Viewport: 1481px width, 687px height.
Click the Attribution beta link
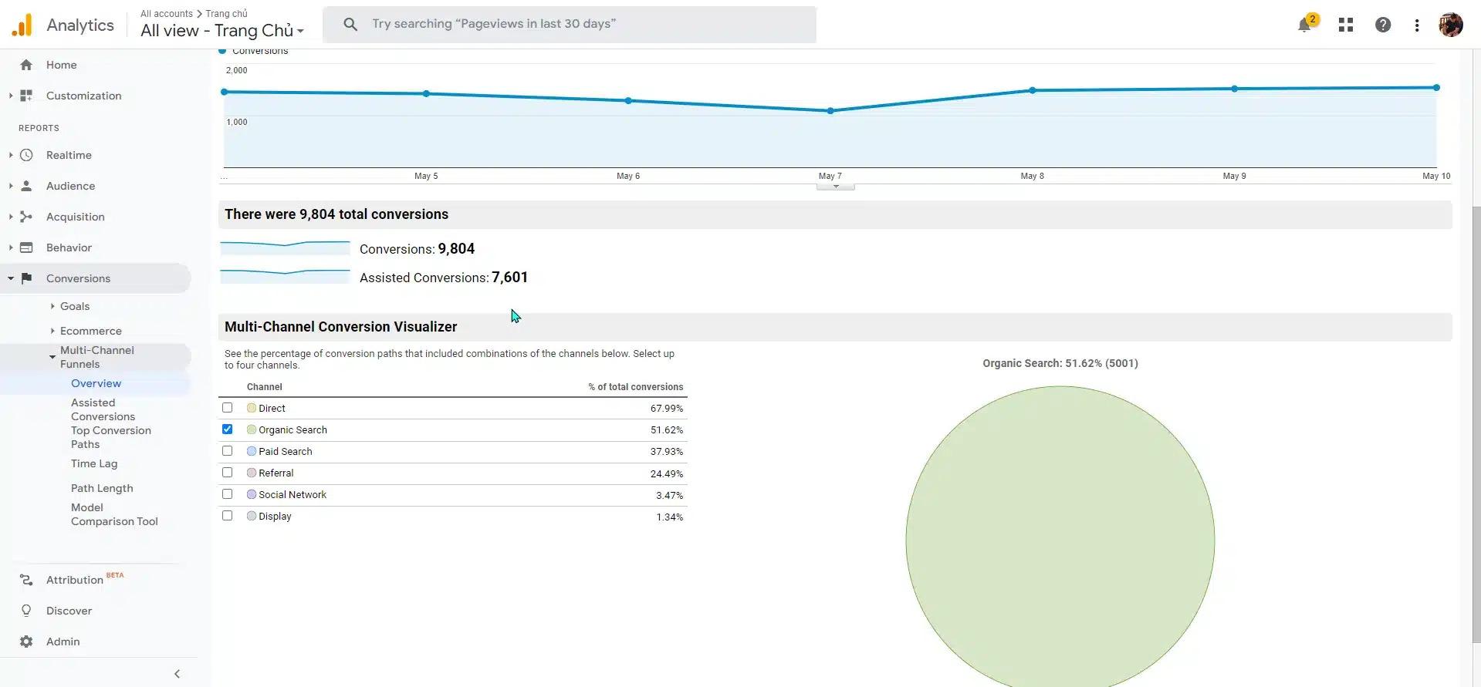(x=75, y=580)
